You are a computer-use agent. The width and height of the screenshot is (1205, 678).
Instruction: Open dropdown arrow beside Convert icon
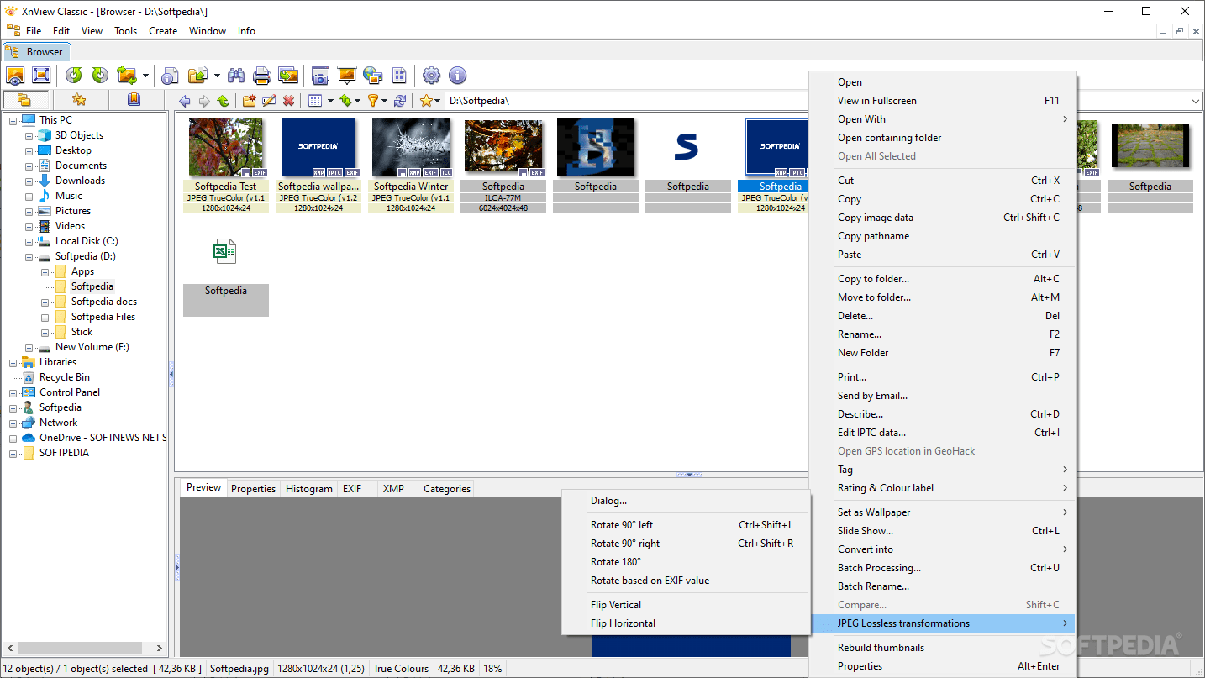click(x=145, y=76)
